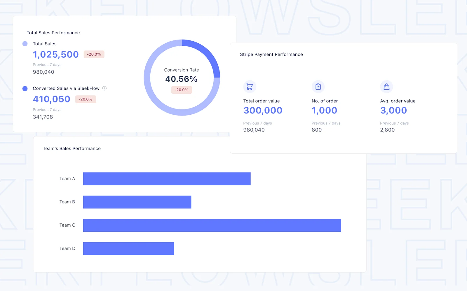Select the clipboard icon above No. of order

point(318,86)
